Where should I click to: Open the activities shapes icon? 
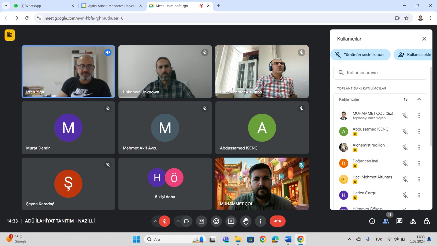coord(413,221)
